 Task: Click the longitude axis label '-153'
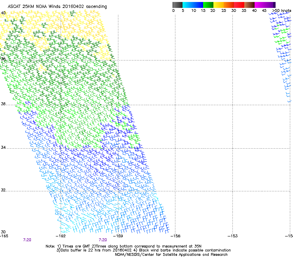[x=233, y=236]
